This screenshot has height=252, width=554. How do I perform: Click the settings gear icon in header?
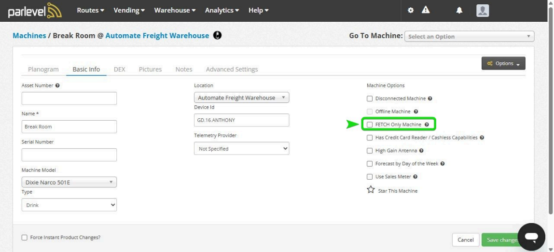click(411, 10)
